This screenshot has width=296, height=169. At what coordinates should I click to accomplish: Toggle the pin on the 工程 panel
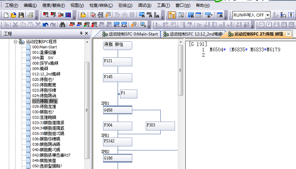coord(81,33)
